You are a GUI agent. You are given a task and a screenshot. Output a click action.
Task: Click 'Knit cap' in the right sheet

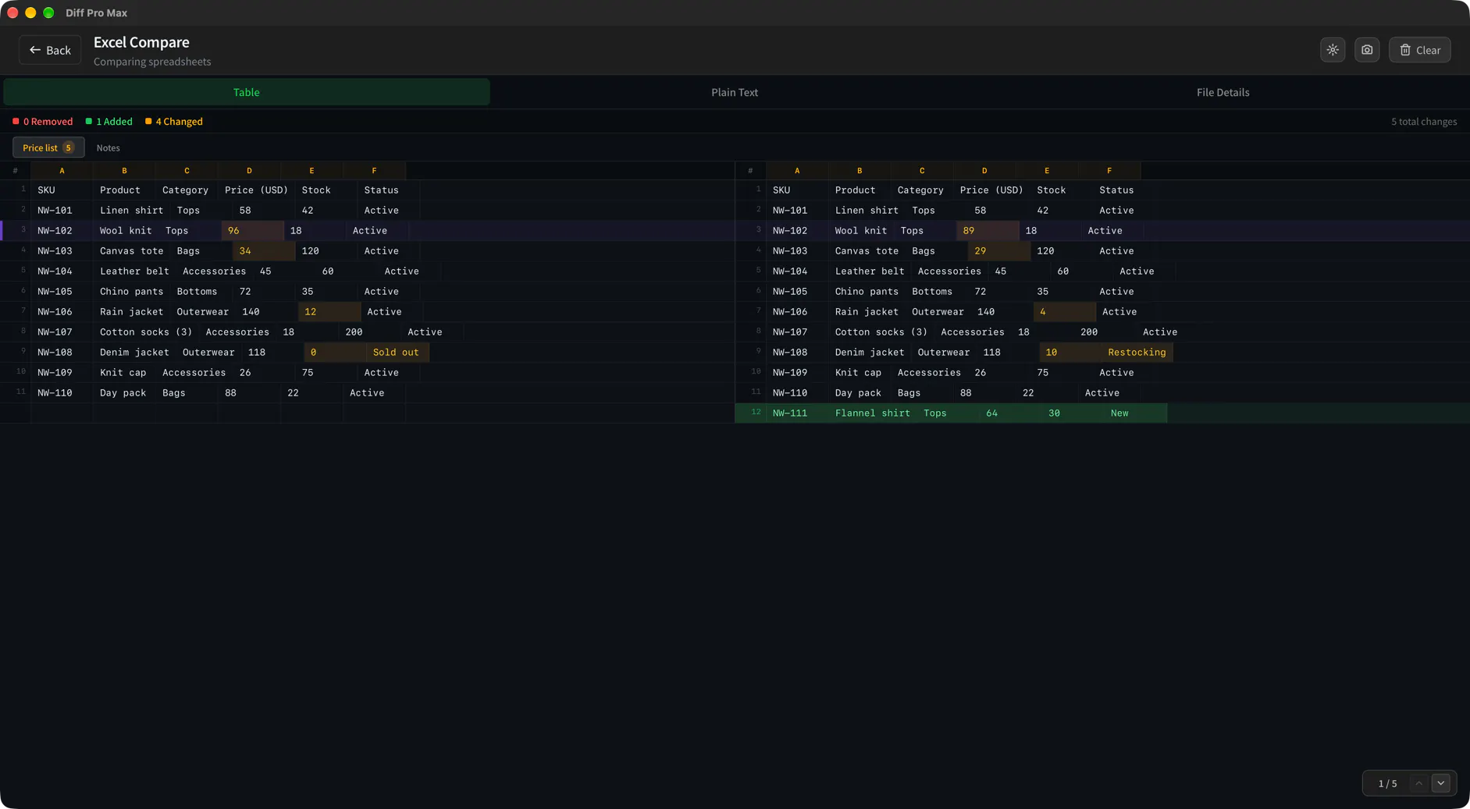(860, 373)
